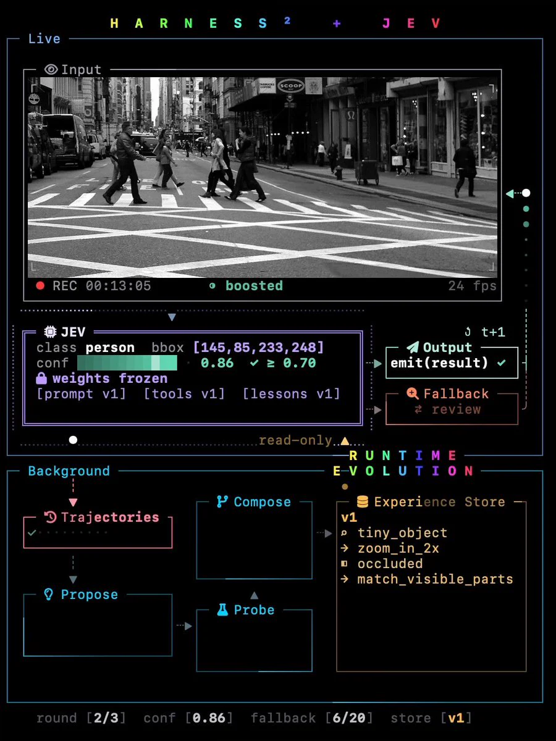Click the up triangle above Probe box
This screenshot has width=556, height=741.
pyautogui.click(x=254, y=595)
